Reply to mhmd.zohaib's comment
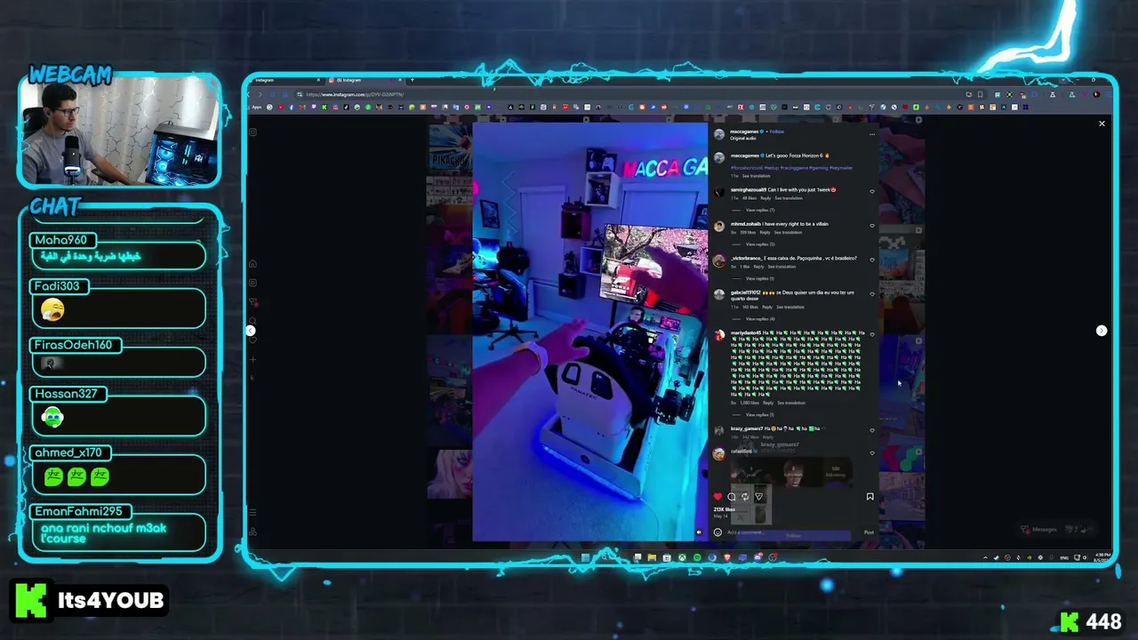Viewport: 1138px width, 640px height. (765, 232)
